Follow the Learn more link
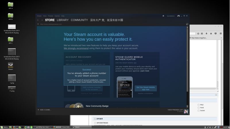This screenshot has height=129, width=230. [145, 71]
